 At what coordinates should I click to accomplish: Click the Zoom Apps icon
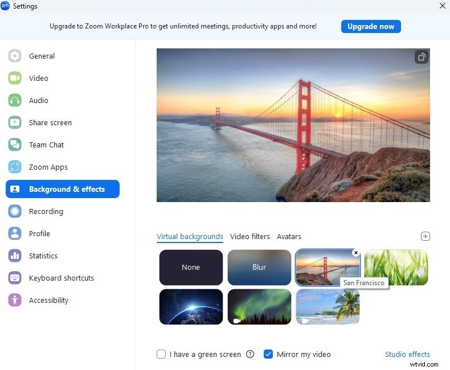tap(15, 167)
